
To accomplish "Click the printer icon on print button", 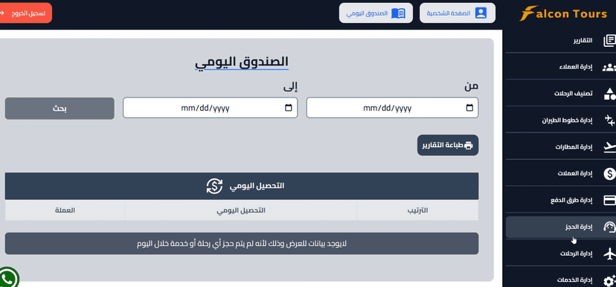I will click(x=469, y=145).
